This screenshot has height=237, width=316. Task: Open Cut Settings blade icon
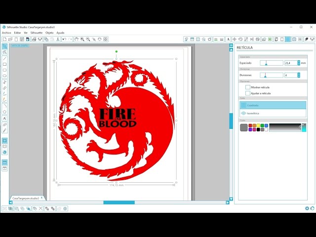(307, 39)
